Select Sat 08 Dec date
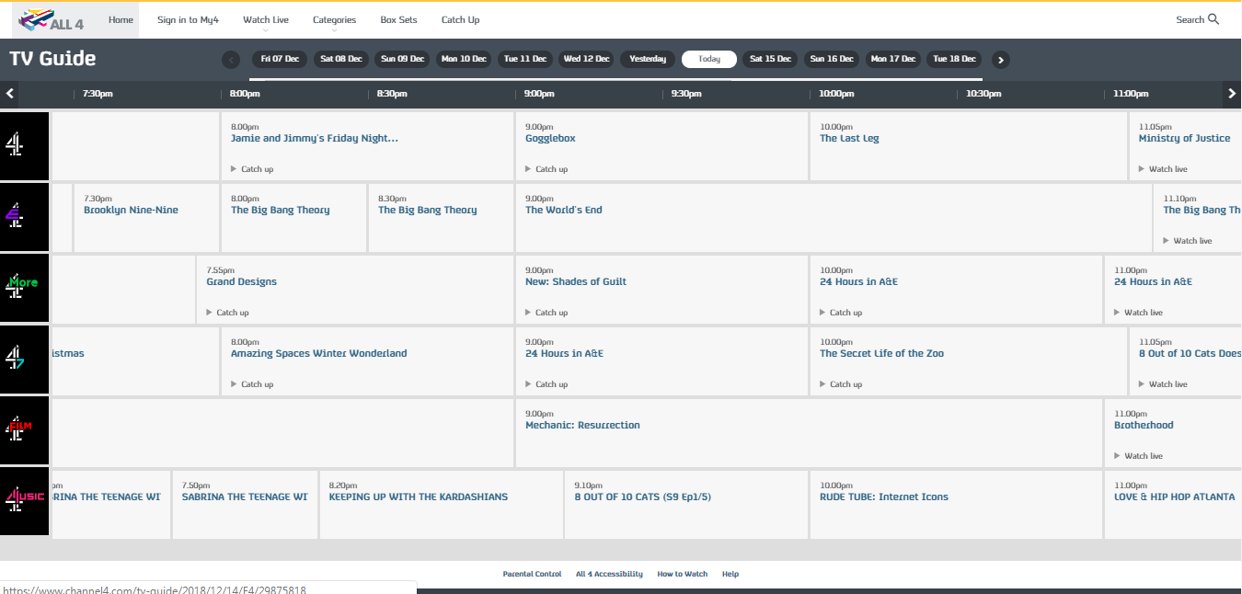The image size is (1242, 594). 340,59
